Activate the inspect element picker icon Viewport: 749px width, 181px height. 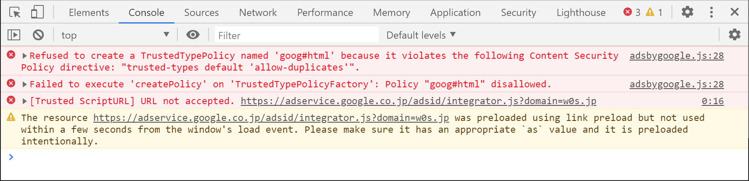coord(15,12)
